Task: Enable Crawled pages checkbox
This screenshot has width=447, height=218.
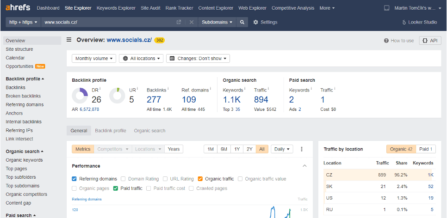Action: click(191, 188)
